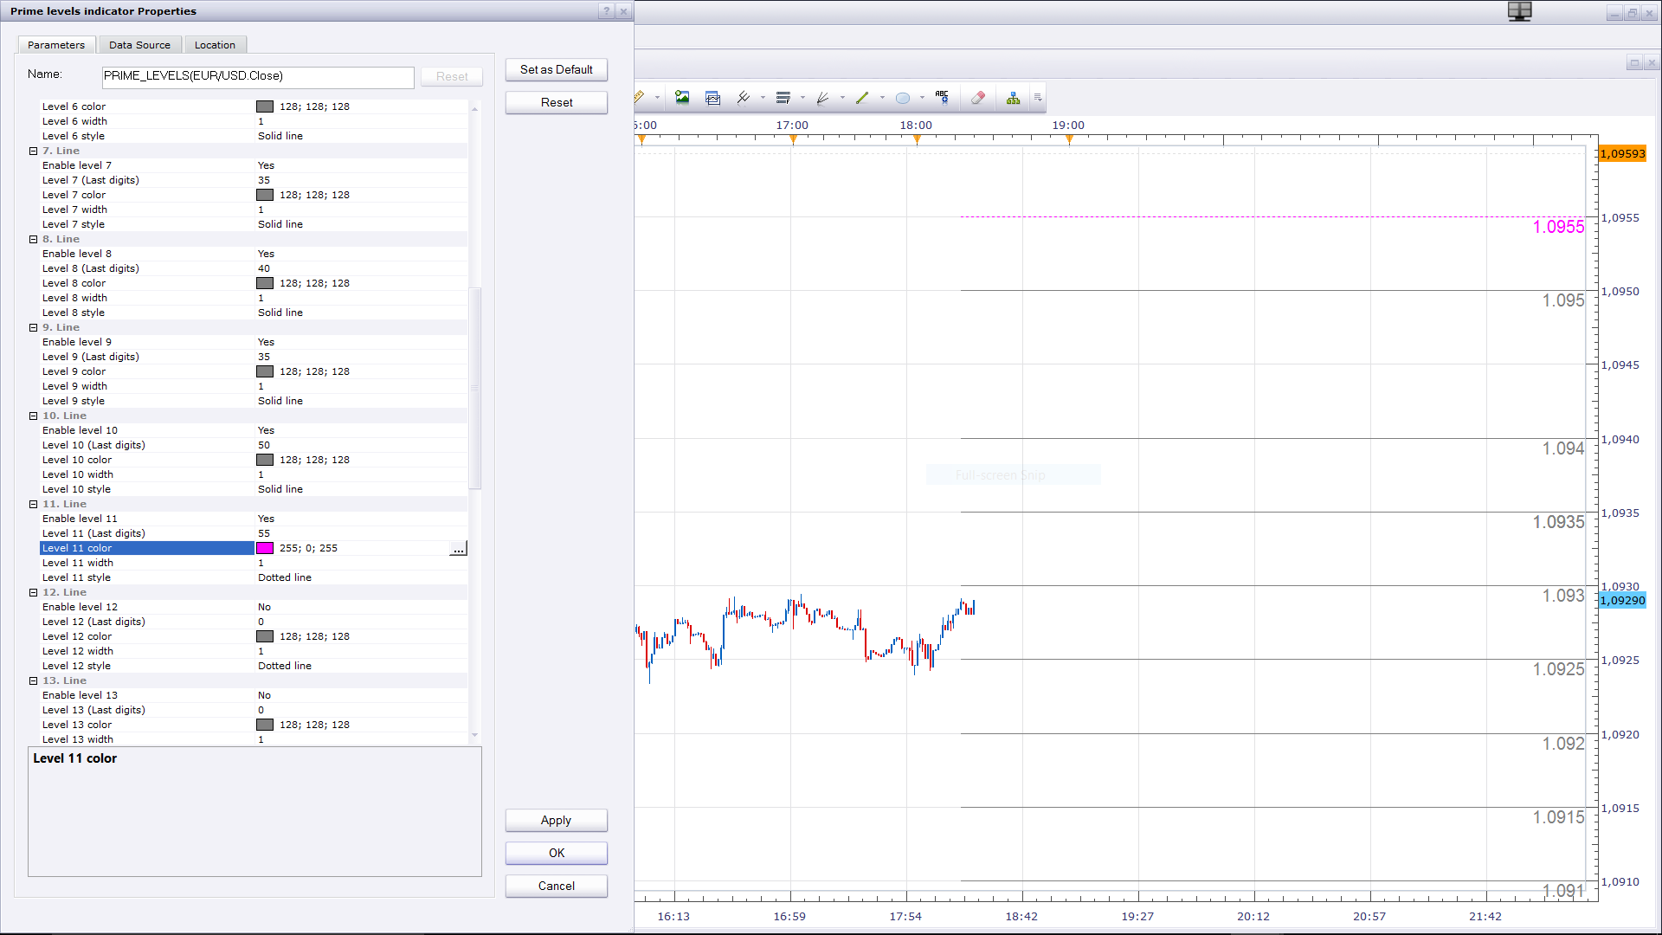
Task: Click the indicator Name input field
Action: [x=258, y=76]
